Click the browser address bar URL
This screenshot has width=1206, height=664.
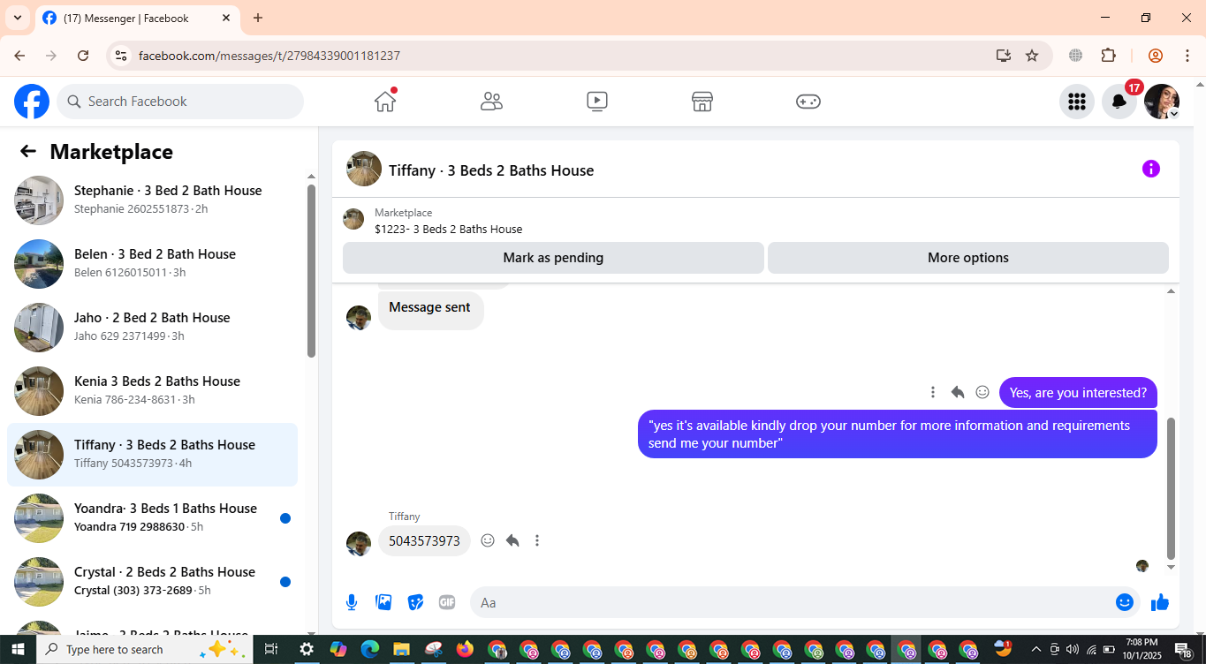(x=269, y=56)
